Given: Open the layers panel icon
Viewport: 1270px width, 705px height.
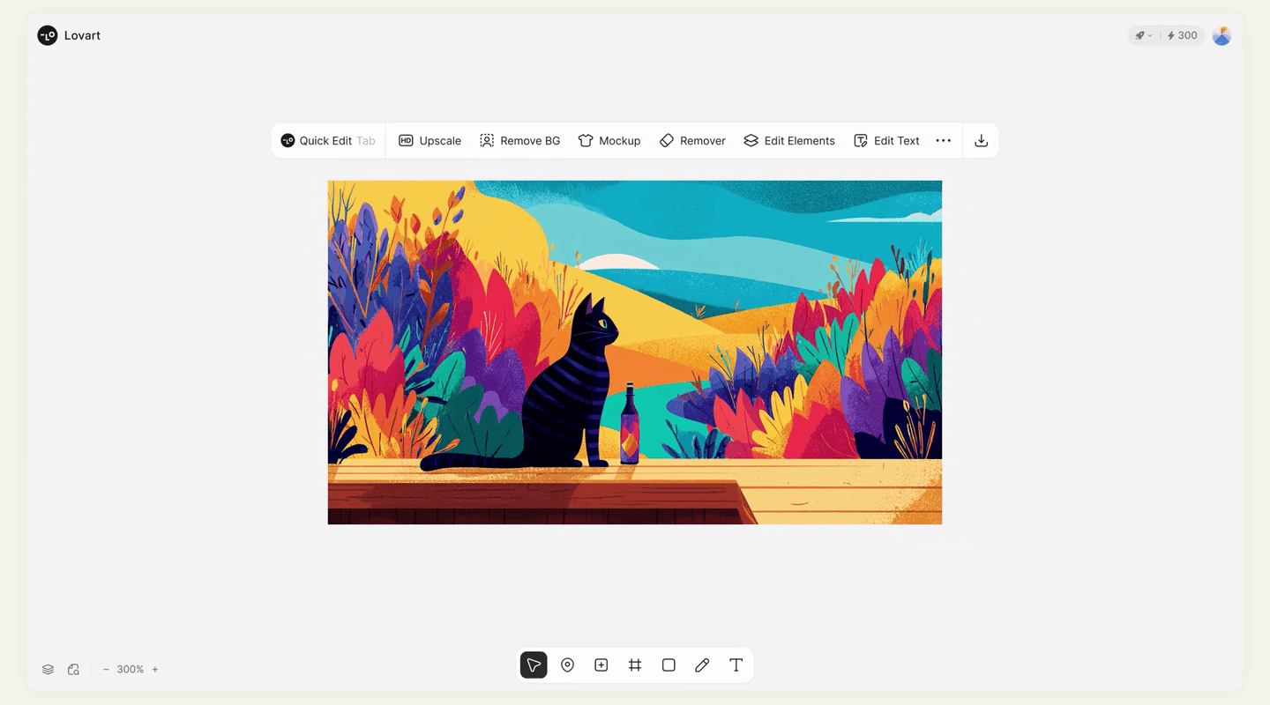Looking at the screenshot, I should coord(49,670).
